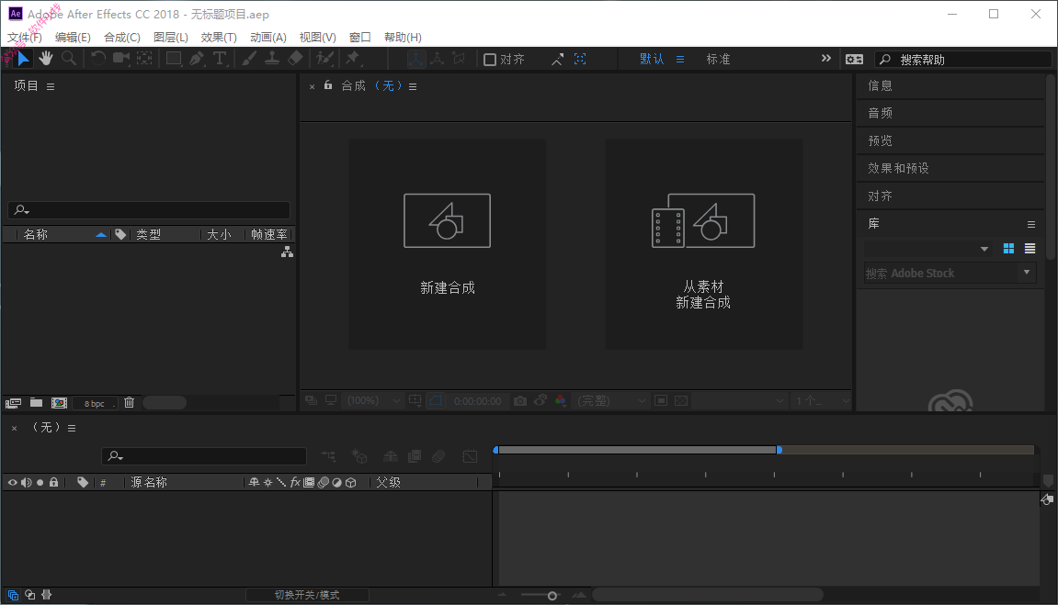Viewport: 1058px width, 605px height.
Task: Open the 合成 panel menu
Action: click(x=413, y=86)
